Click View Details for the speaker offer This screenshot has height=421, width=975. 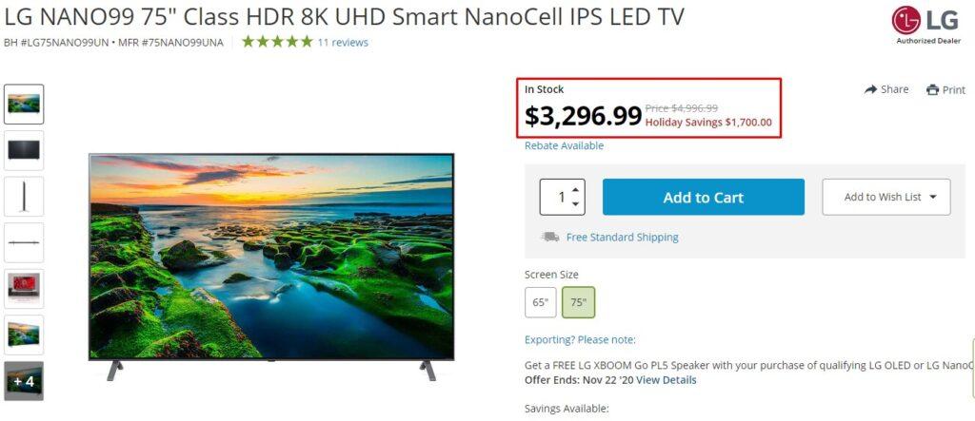point(666,380)
